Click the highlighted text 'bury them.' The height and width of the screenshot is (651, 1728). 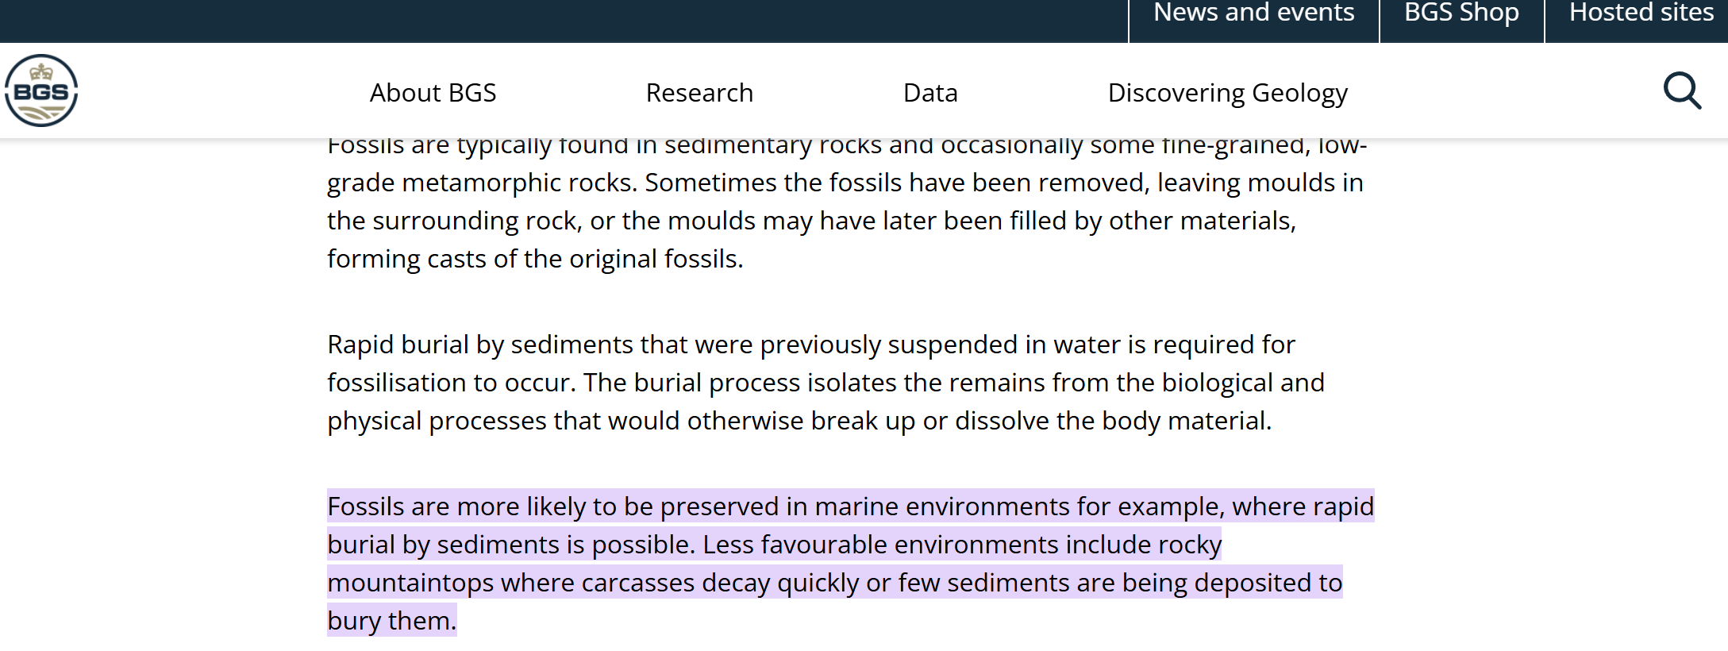point(392,621)
